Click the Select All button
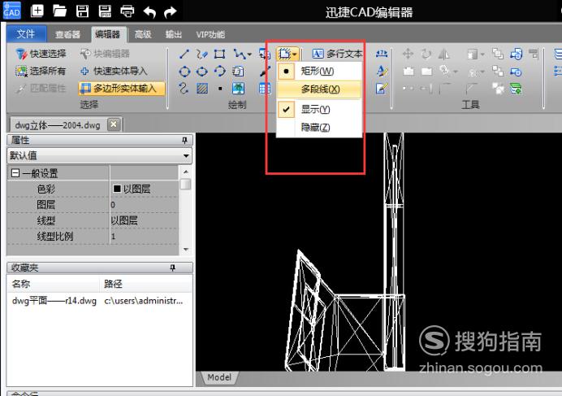 click(41, 71)
